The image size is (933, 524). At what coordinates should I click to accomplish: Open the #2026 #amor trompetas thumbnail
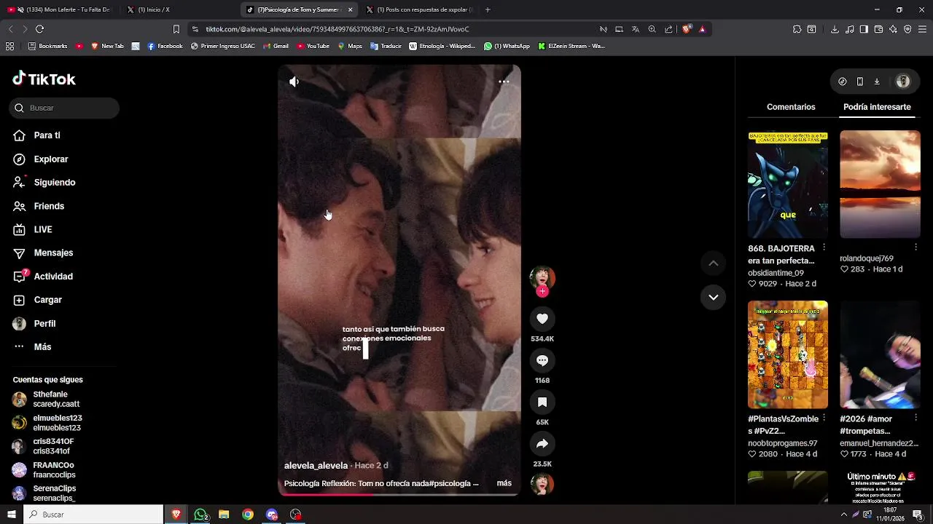[x=880, y=354]
